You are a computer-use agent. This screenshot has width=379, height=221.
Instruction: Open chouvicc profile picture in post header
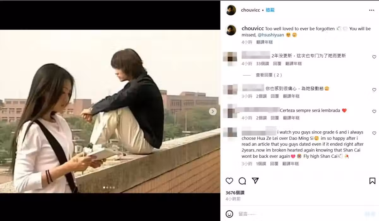(231, 10)
